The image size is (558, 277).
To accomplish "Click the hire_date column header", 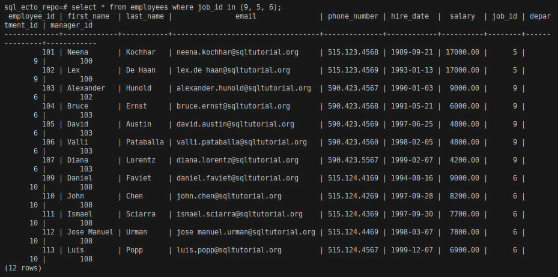I will tap(410, 16).
